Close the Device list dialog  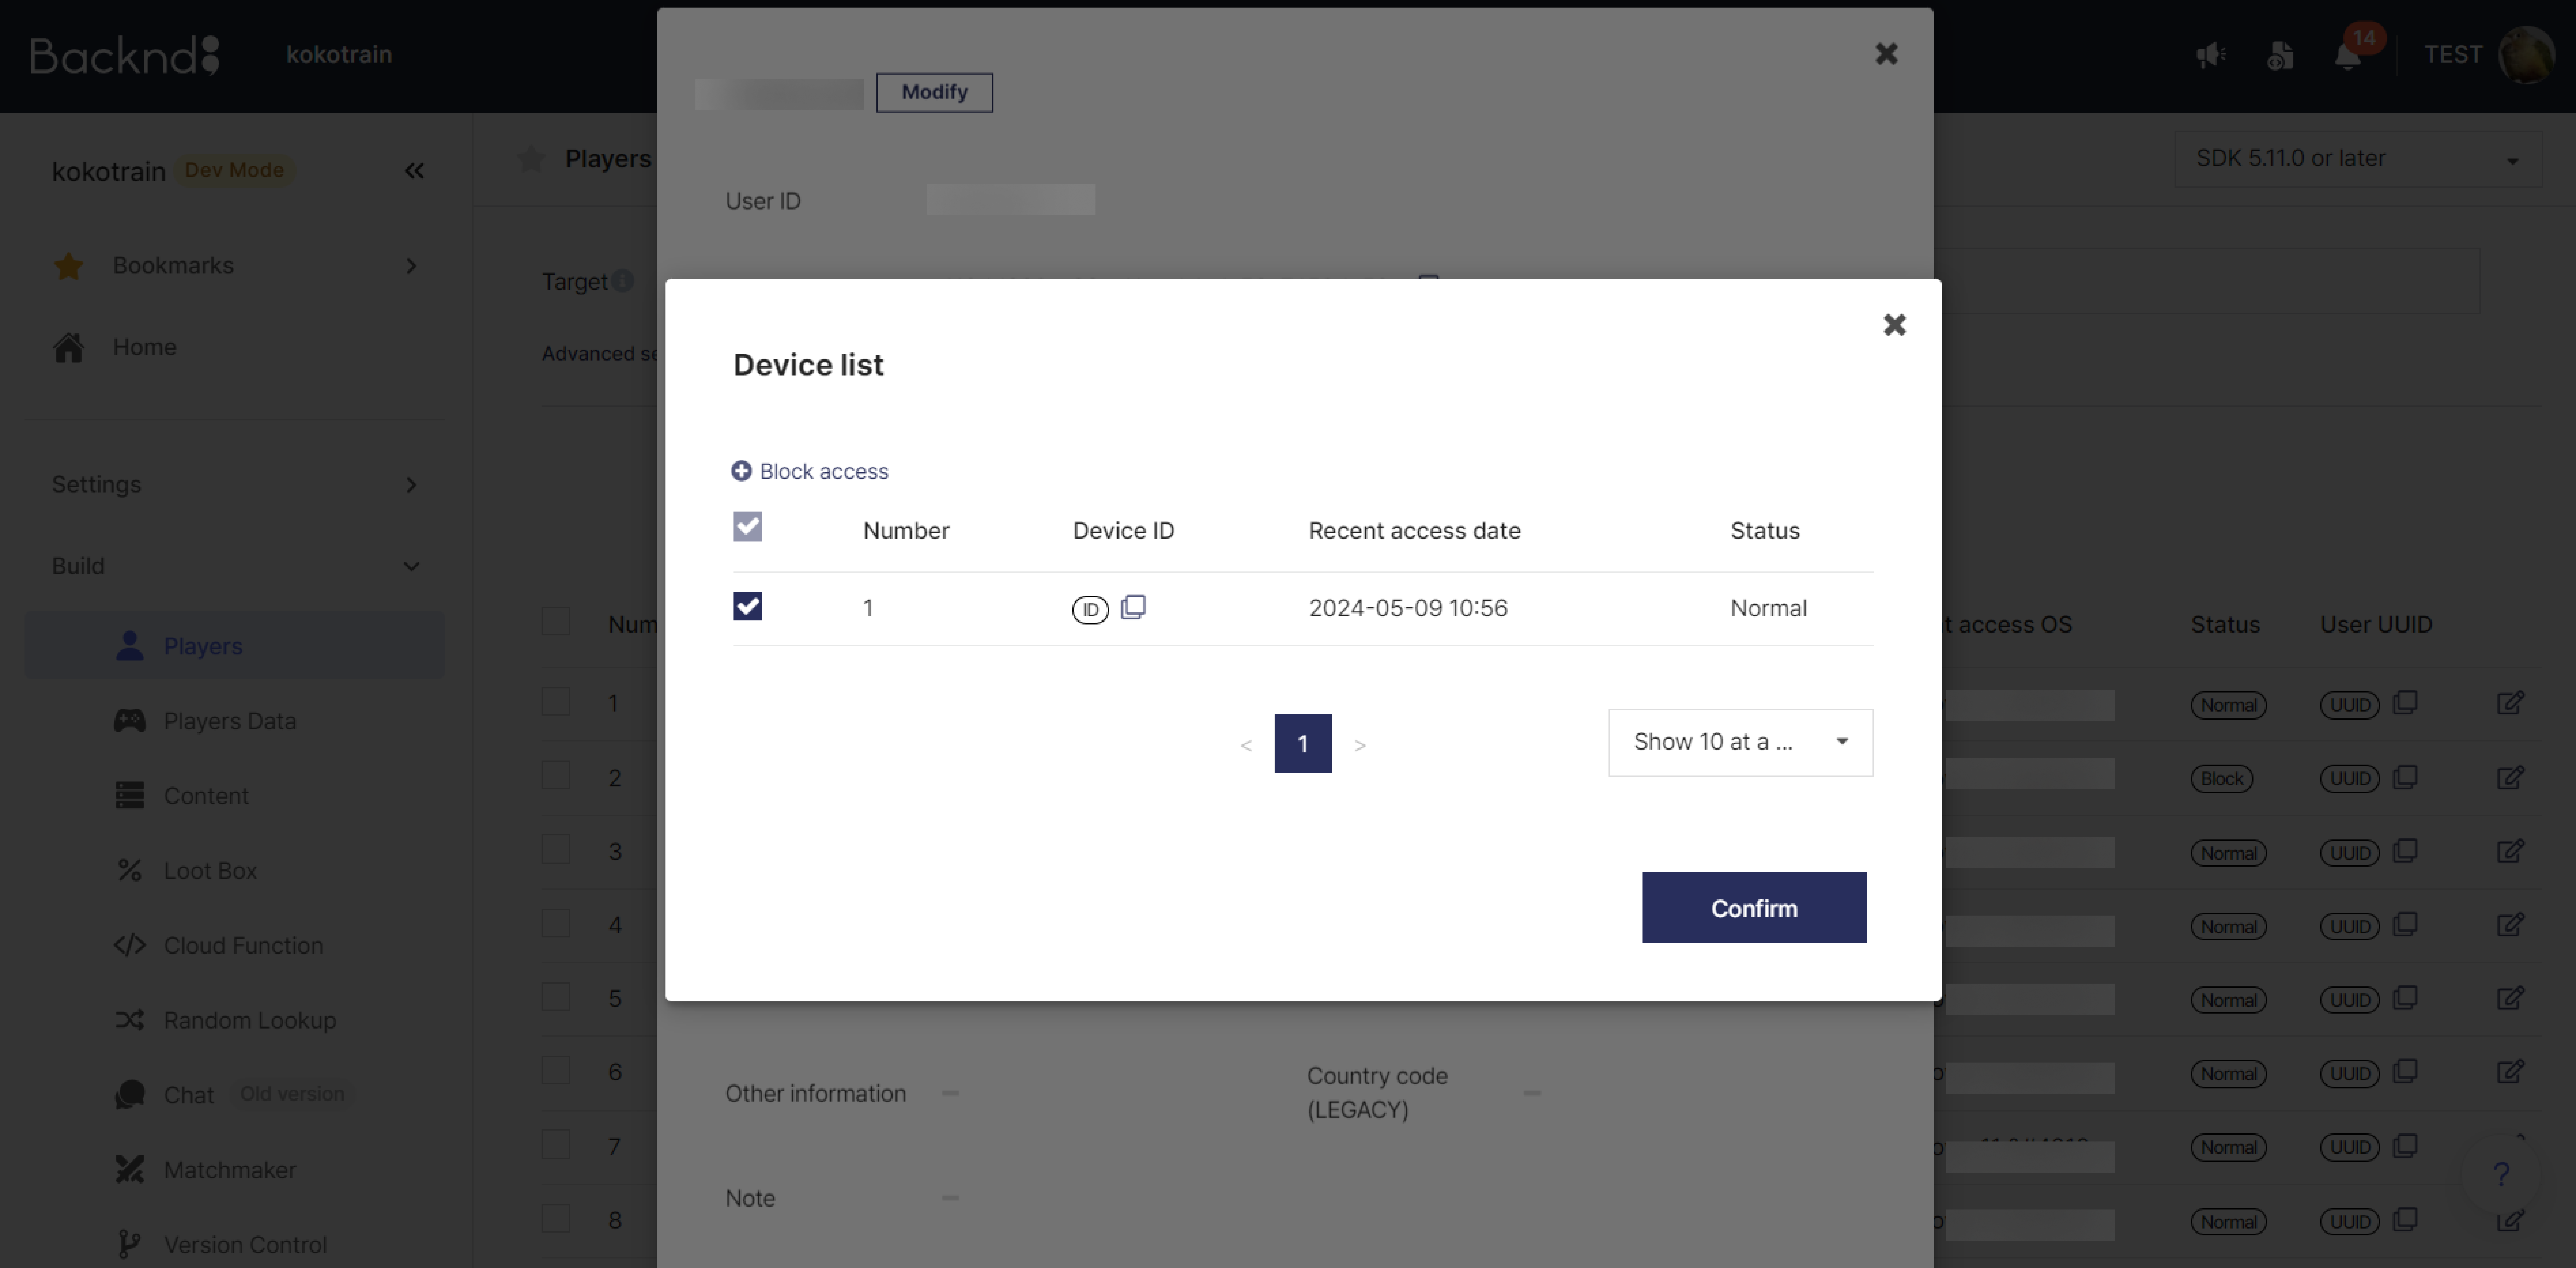1894,325
